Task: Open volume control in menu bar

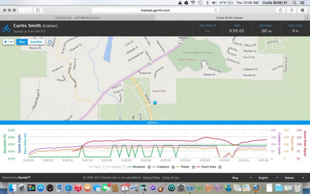Action: coord(214,3)
